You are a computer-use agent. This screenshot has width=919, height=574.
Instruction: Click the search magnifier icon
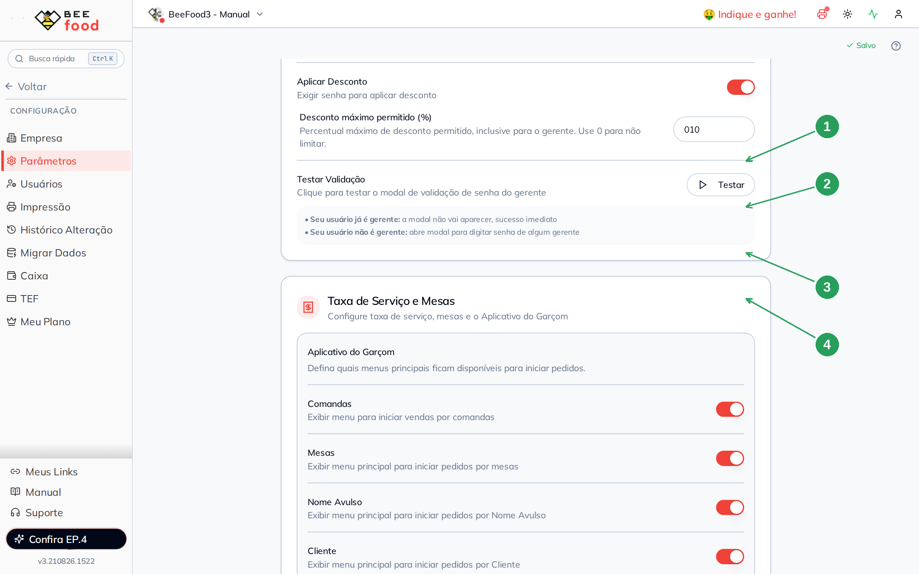[19, 59]
